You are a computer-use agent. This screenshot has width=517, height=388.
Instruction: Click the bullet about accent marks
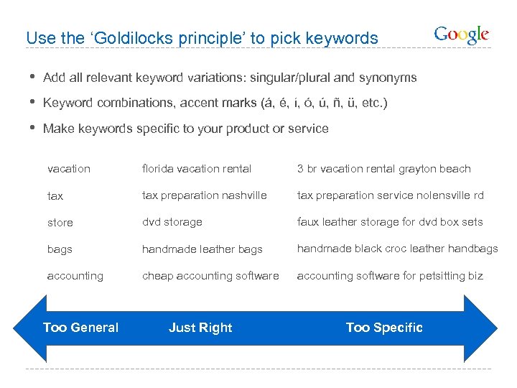pyautogui.click(x=215, y=103)
